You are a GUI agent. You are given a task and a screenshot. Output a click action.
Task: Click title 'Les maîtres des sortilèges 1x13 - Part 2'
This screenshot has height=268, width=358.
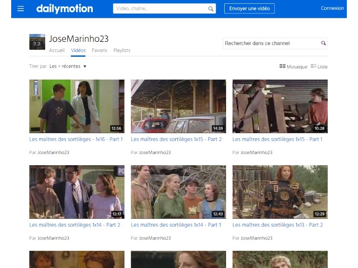point(278,225)
